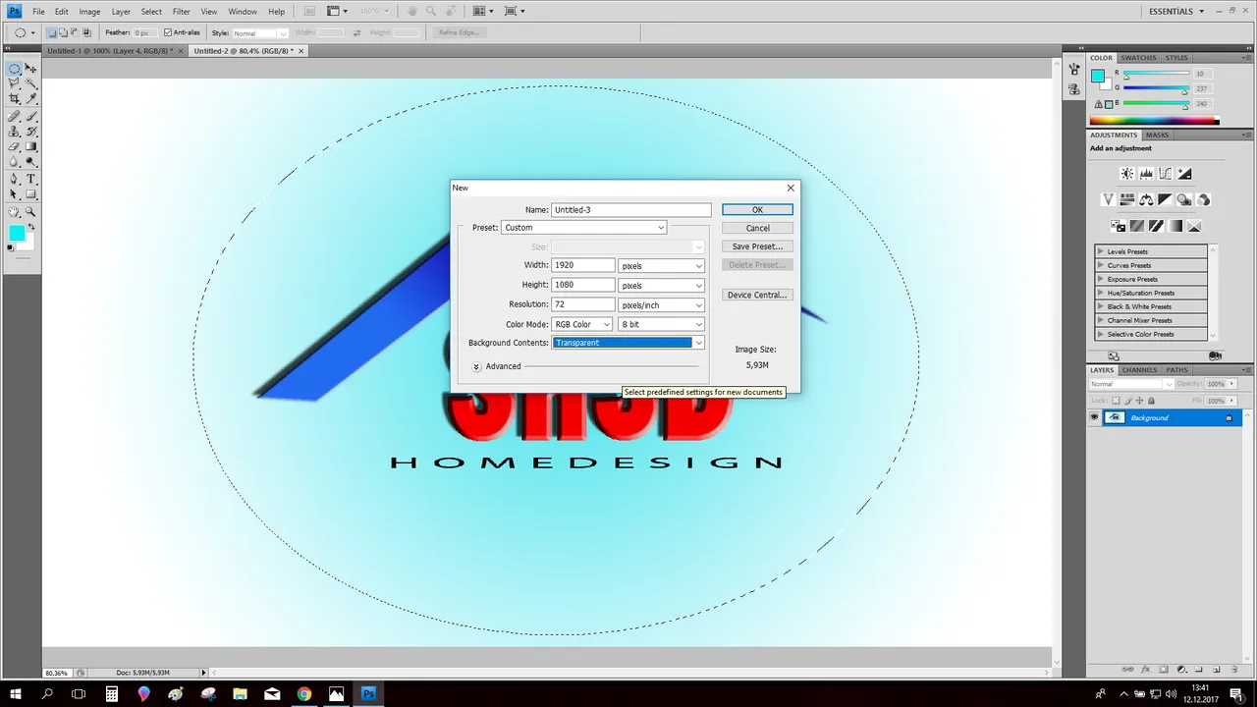Click the layer style fx icon
This screenshot has height=707, width=1257.
[x=1146, y=670]
